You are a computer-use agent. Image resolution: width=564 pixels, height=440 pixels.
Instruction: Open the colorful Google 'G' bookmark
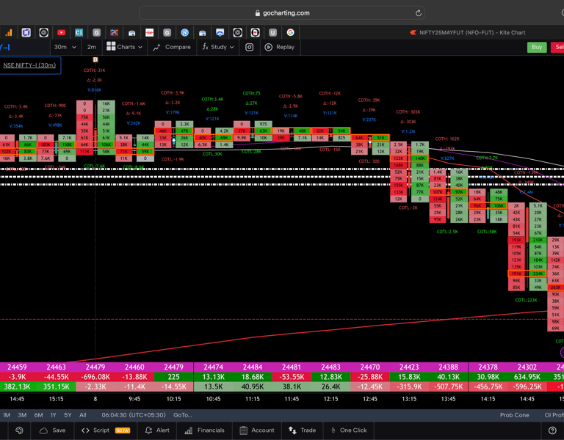[x=290, y=33]
